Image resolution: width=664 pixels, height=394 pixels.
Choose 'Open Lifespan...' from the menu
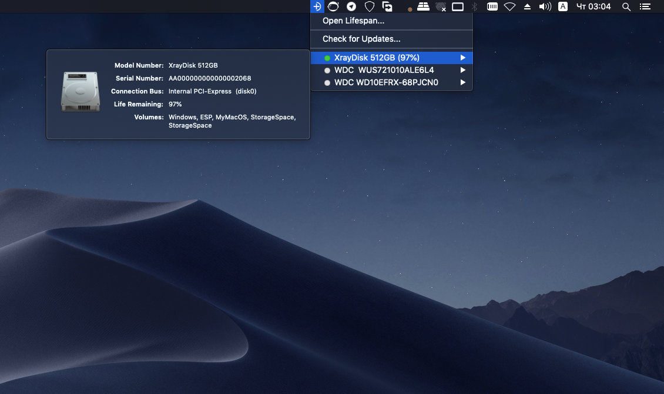coord(353,21)
